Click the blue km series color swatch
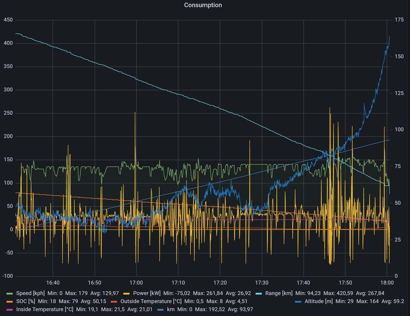 (161, 309)
